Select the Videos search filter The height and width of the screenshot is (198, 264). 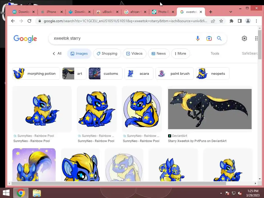coord(135,54)
